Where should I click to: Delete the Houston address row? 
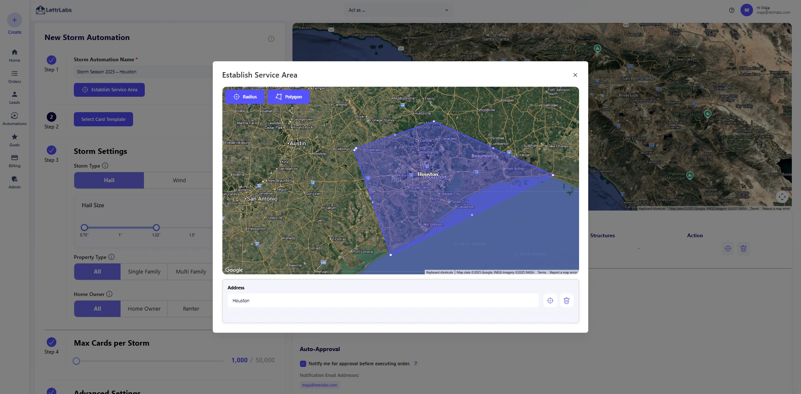point(567,301)
